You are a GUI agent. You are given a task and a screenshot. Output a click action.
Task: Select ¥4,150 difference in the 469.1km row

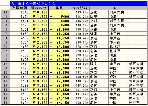(x=59, y=98)
